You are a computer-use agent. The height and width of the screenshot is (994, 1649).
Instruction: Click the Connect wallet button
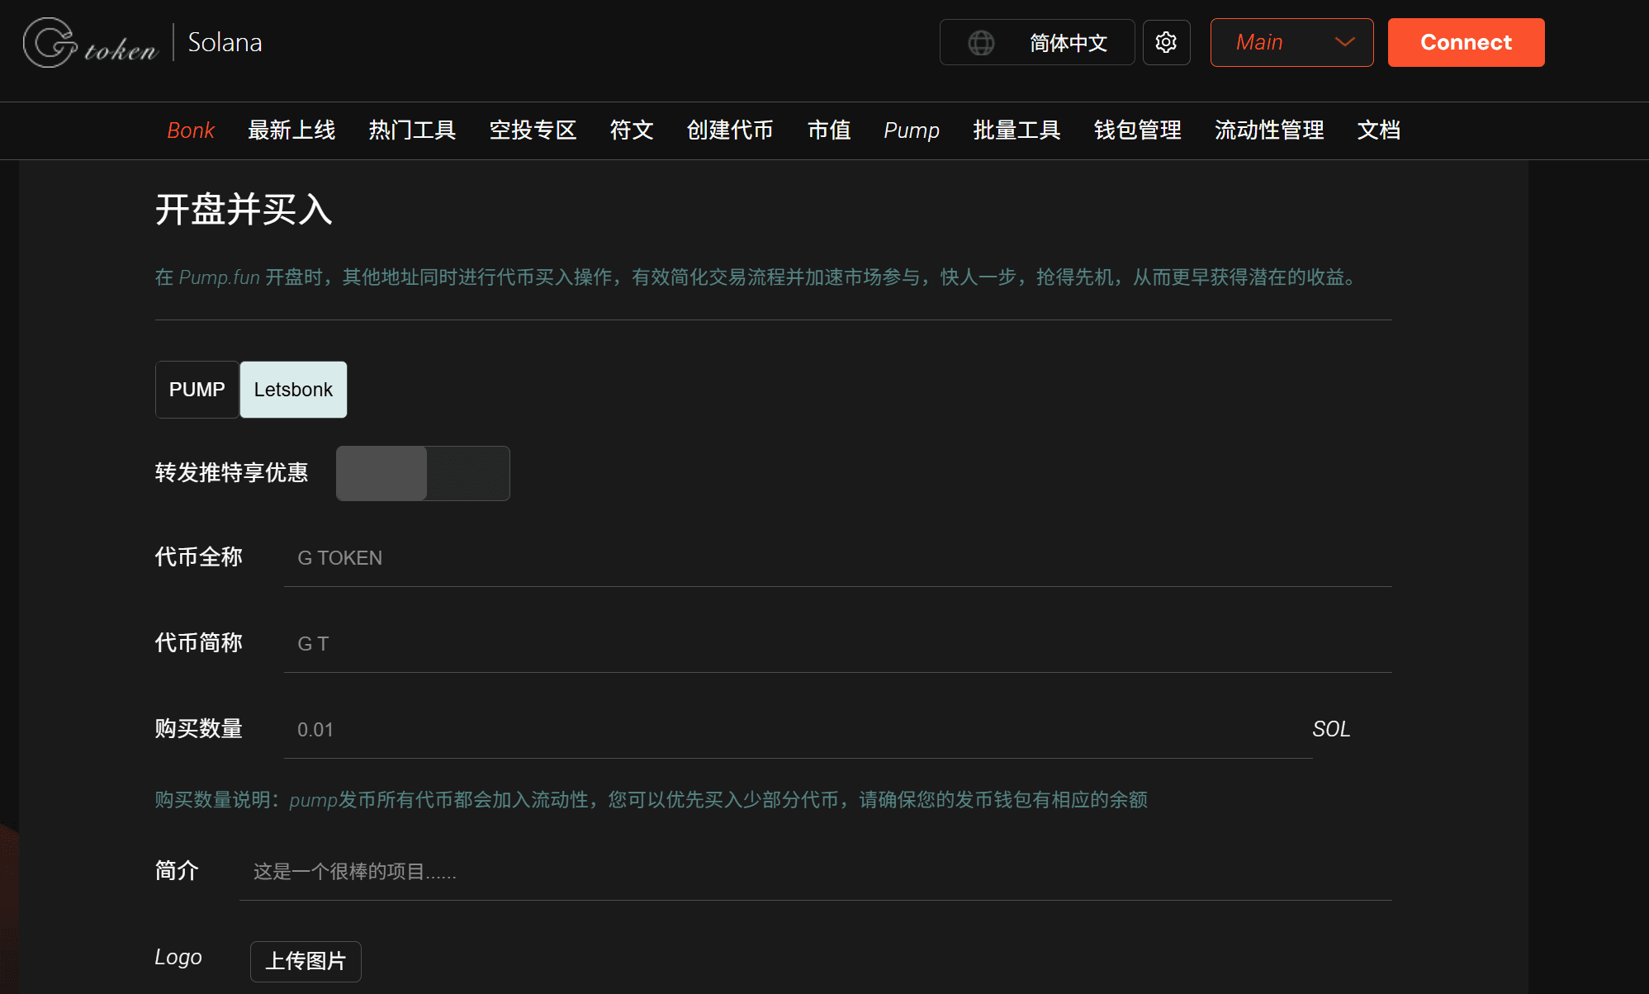pyautogui.click(x=1466, y=42)
